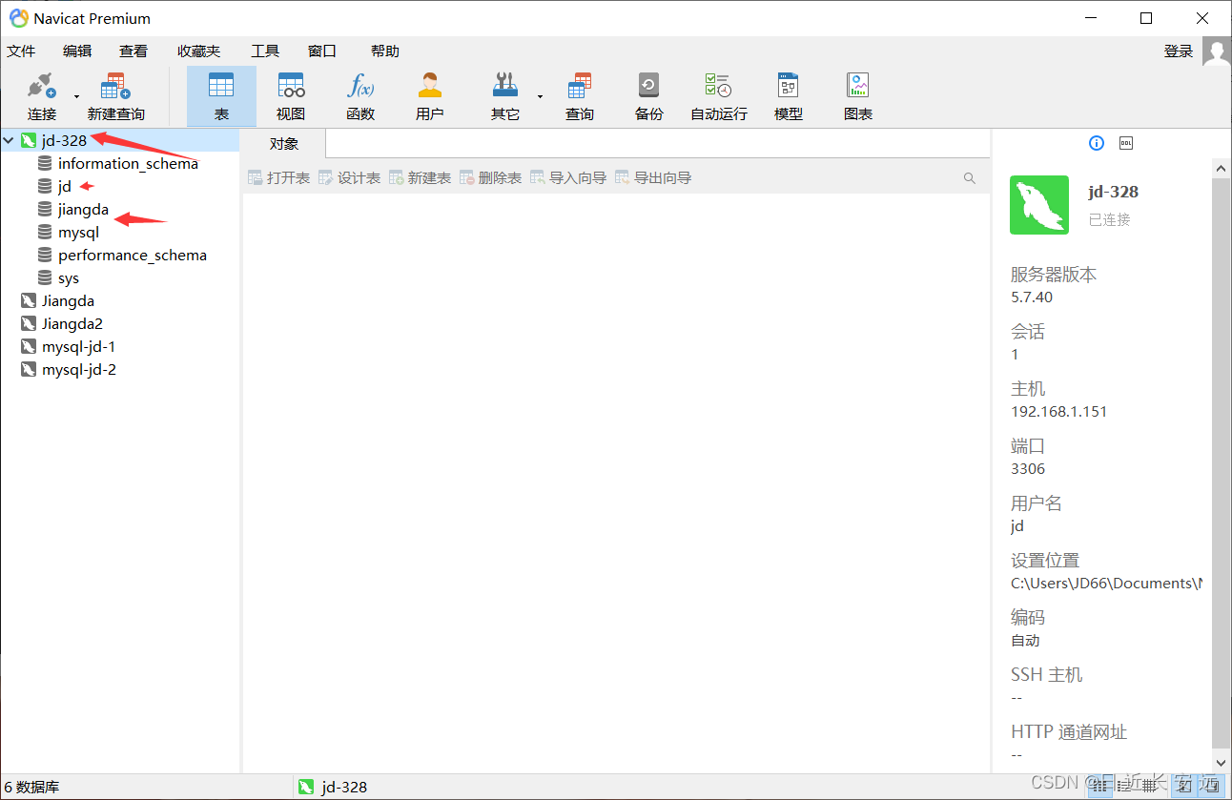The width and height of the screenshot is (1232, 800).
Task: Select the jd database
Action: (65, 187)
